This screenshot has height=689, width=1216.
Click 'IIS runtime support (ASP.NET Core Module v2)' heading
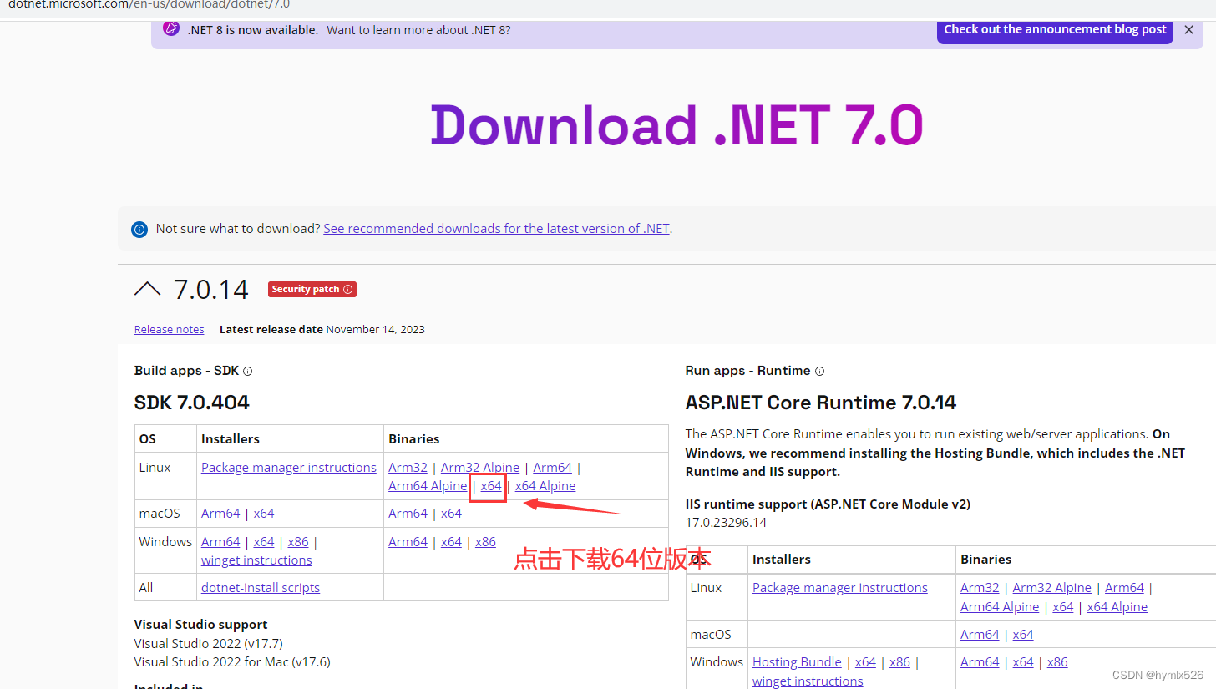click(x=828, y=504)
